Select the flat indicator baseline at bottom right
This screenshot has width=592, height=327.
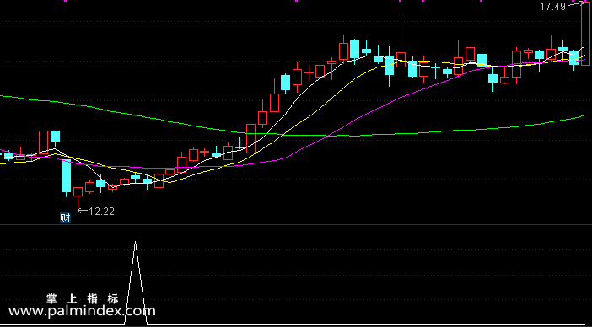370,324
